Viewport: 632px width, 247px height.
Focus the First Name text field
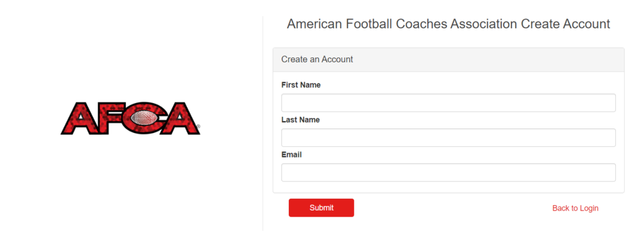448,103
